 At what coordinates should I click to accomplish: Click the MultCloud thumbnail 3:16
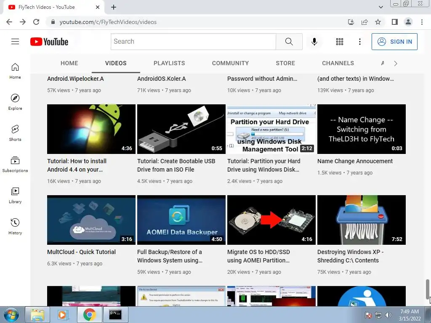click(x=91, y=220)
